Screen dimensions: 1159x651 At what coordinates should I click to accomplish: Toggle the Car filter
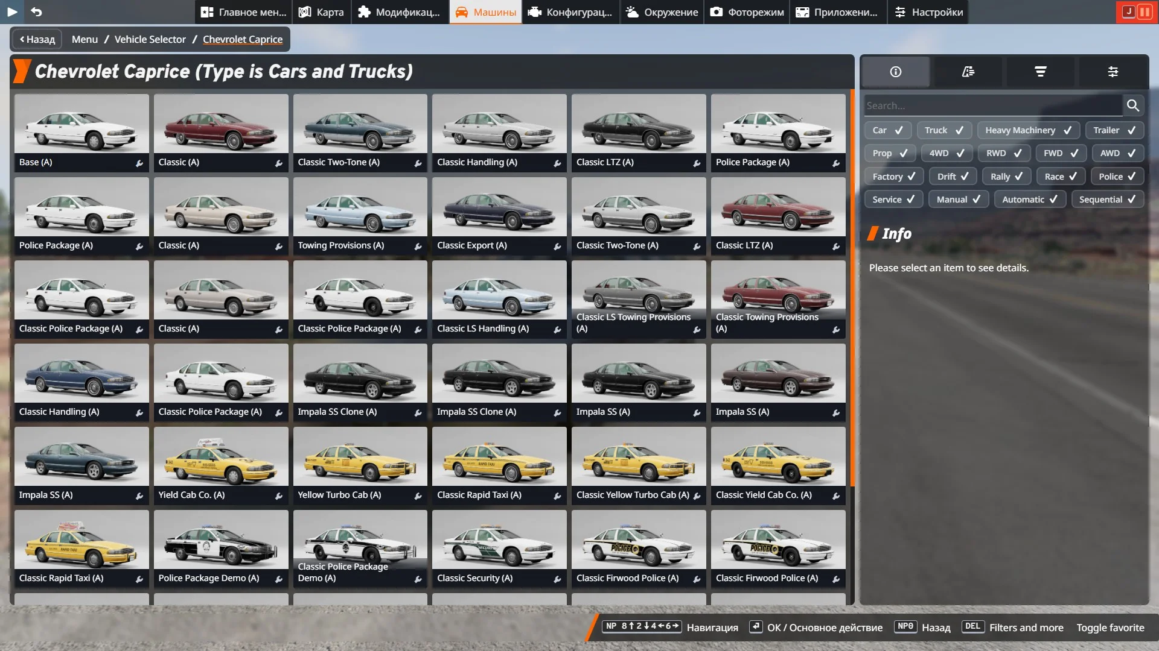click(x=887, y=130)
